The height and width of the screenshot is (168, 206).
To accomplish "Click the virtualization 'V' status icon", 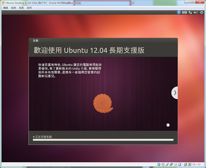I will point(180,164).
